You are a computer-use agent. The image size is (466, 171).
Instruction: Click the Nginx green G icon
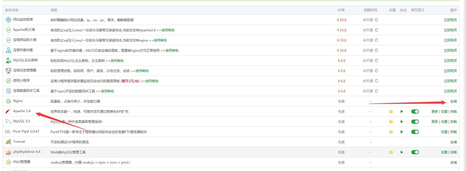click(9, 101)
